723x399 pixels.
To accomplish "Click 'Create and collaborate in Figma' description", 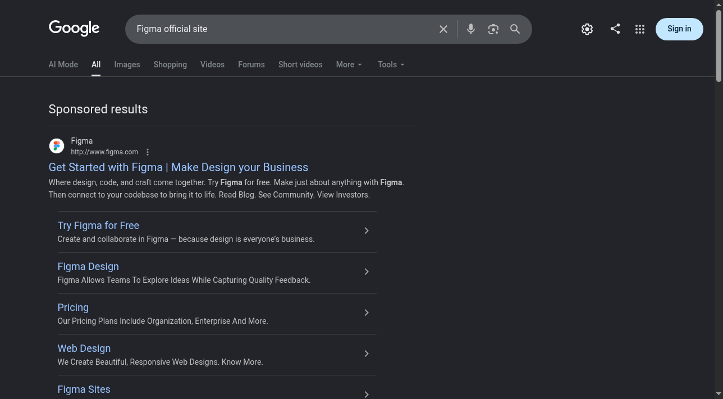I will 186,239.
